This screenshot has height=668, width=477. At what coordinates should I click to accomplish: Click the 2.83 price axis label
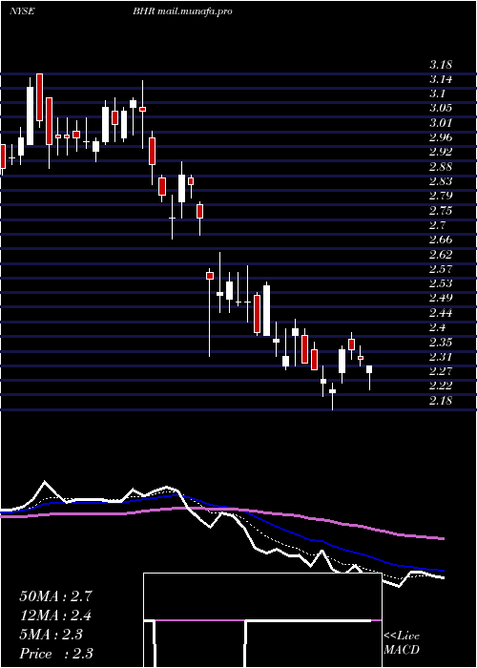pos(441,181)
